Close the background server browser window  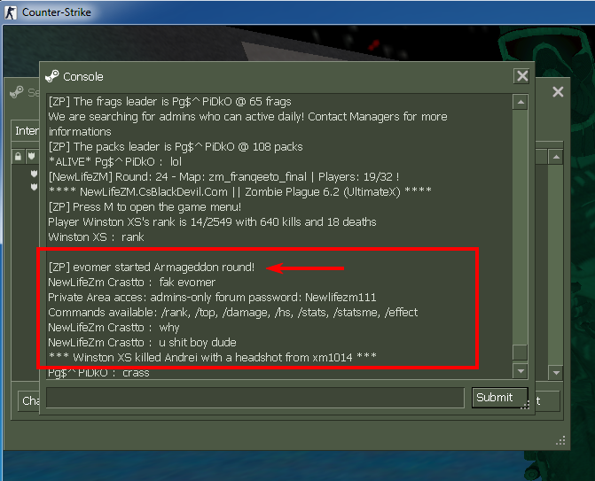(x=558, y=92)
